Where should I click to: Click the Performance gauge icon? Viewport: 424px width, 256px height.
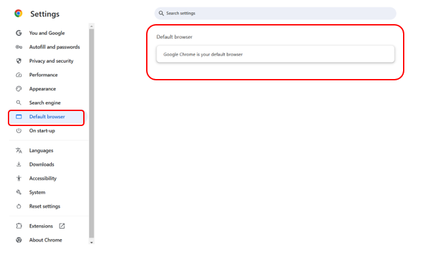coord(18,75)
